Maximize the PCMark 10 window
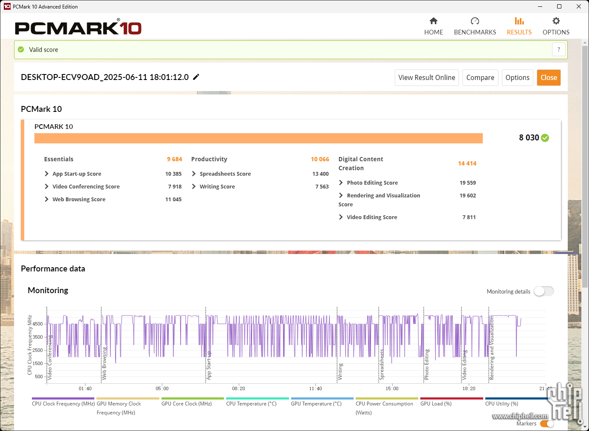Viewport: 589px width, 431px height. [x=559, y=6]
